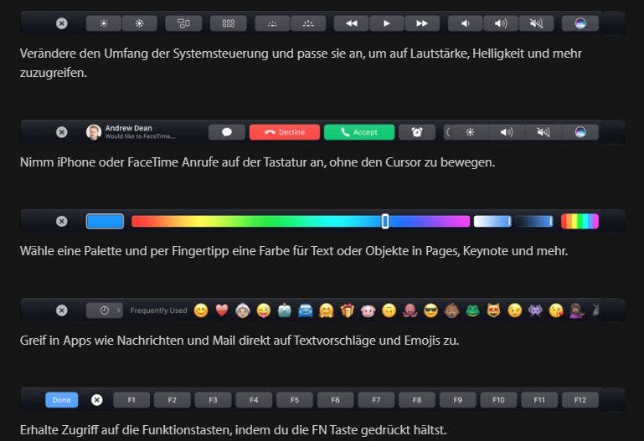Open recent emojis clock button
The width and height of the screenshot is (644, 441).
point(104,310)
